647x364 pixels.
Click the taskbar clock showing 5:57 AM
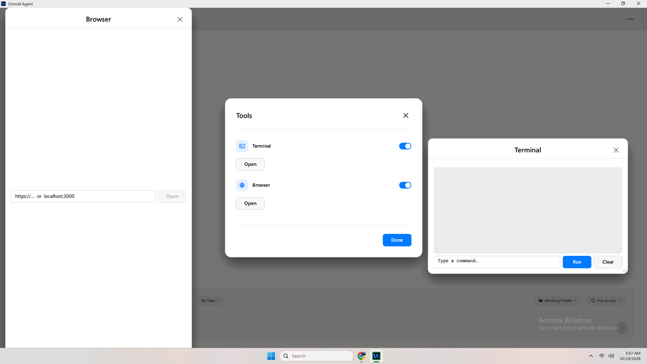point(630,356)
